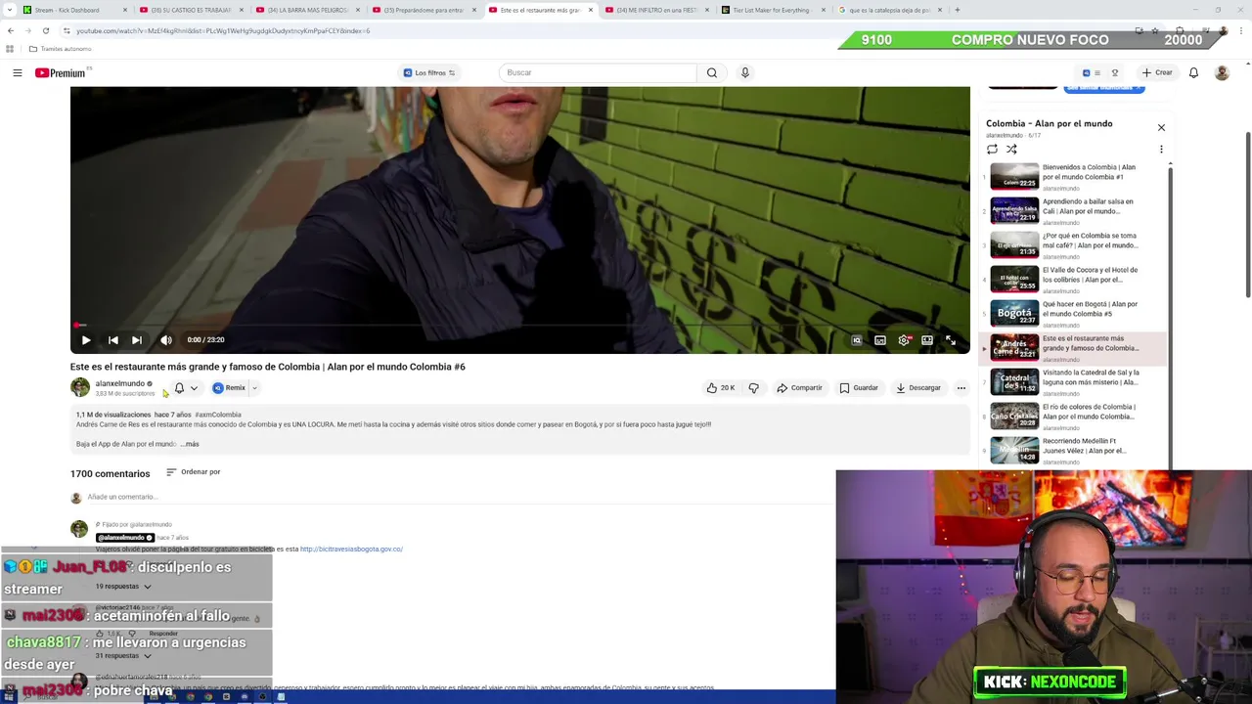This screenshot has width=1252, height=704.
Task: Focus the Buscar search field
Action: pyautogui.click(x=598, y=72)
